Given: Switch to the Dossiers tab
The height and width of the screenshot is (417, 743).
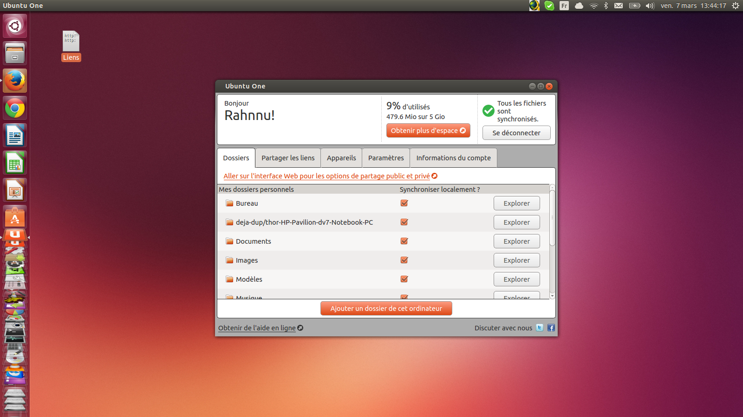Looking at the screenshot, I should [236, 158].
